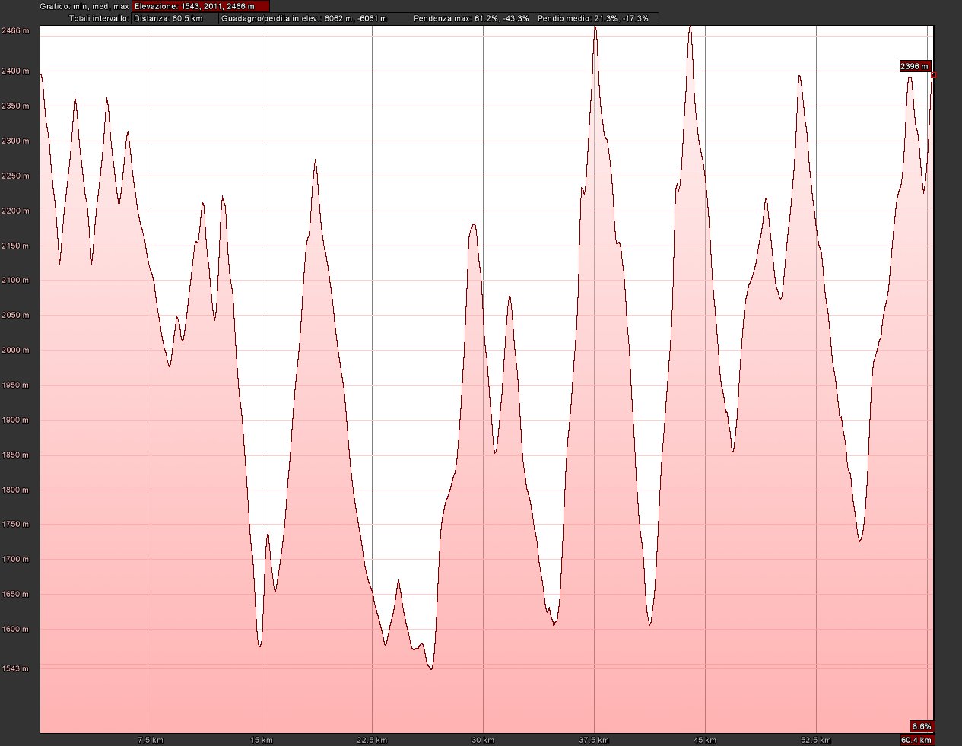Click the highlighted Elevazione min/med/max field

tap(200, 6)
